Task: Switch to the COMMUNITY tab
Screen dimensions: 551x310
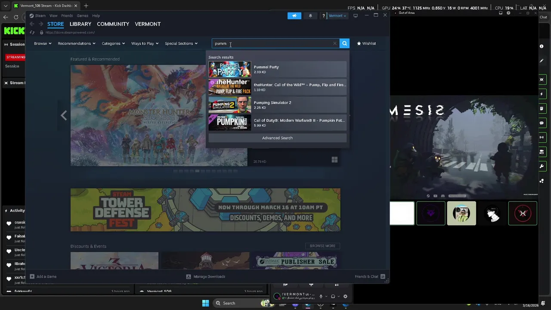Action: point(113,24)
